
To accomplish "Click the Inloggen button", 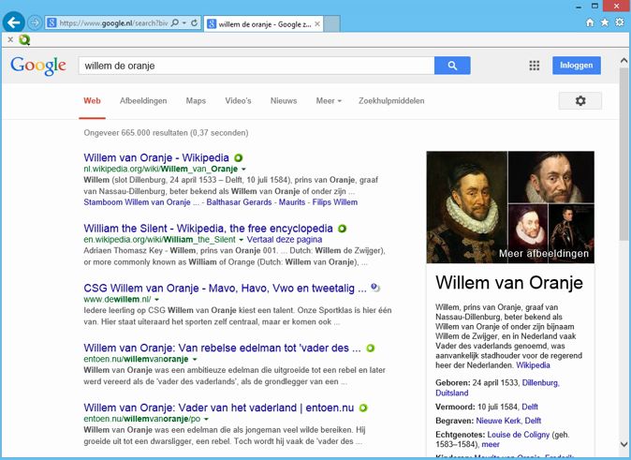I will 577,66.
